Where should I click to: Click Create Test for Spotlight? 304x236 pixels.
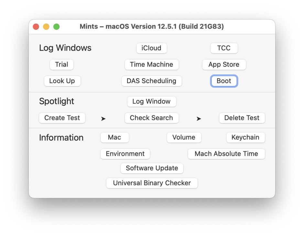(x=62, y=118)
